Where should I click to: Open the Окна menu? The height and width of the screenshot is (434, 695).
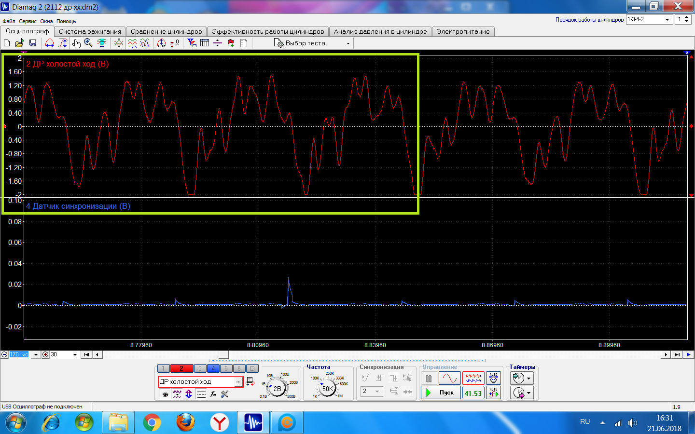46,21
